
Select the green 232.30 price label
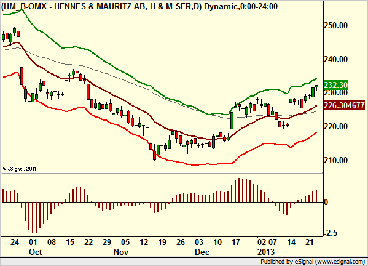click(x=335, y=85)
